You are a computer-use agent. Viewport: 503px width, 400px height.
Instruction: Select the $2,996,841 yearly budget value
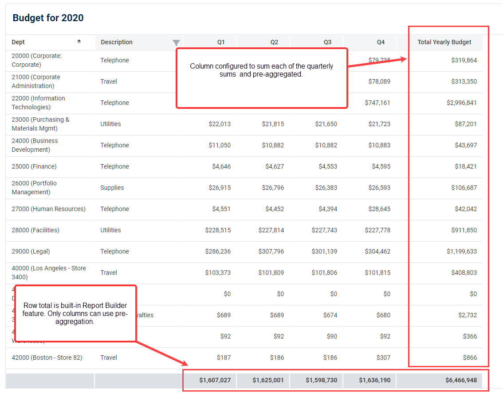(x=461, y=103)
